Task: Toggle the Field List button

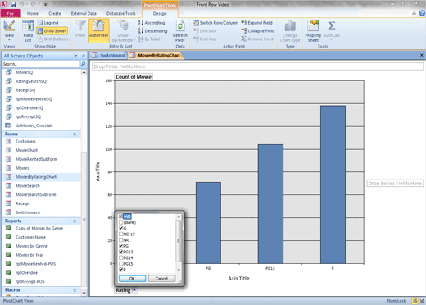Action: pyautogui.click(x=28, y=30)
